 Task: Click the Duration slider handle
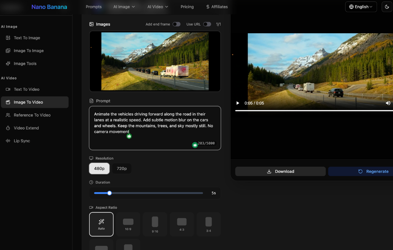[x=110, y=193]
